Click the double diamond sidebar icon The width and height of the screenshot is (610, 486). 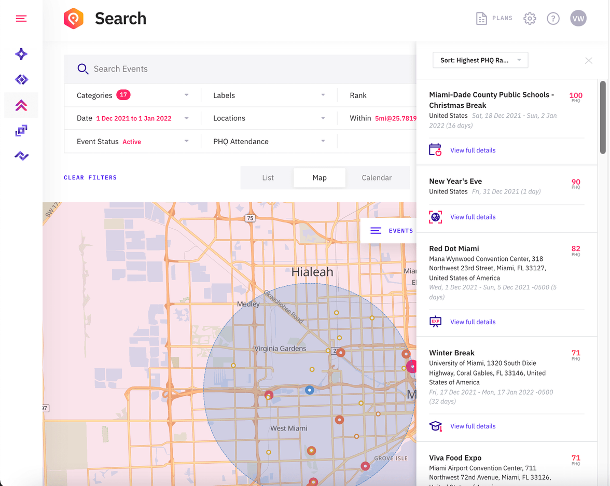(x=21, y=79)
